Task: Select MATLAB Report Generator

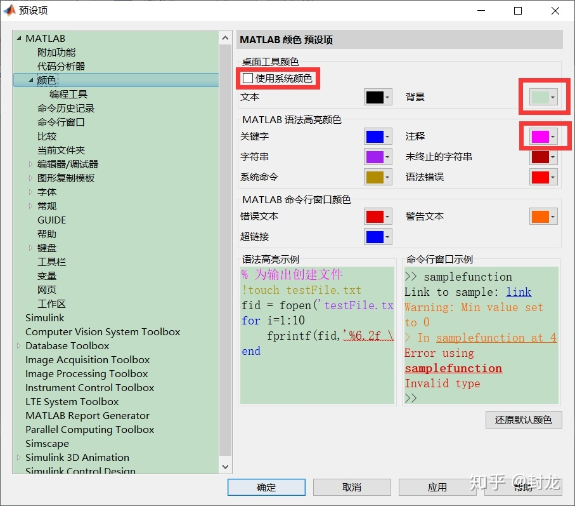Action: point(87,415)
